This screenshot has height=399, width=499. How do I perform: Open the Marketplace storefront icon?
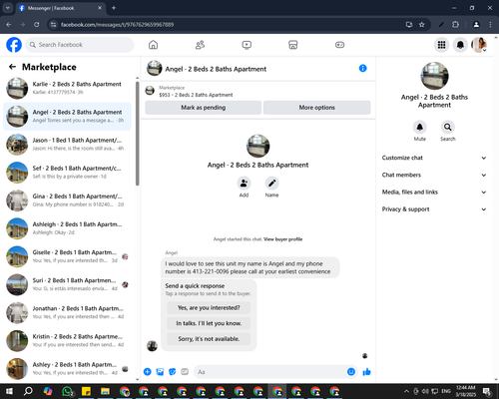click(x=293, y=45)
